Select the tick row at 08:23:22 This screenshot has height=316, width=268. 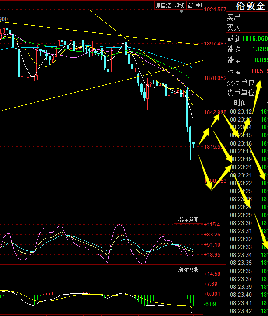point(249,183)
